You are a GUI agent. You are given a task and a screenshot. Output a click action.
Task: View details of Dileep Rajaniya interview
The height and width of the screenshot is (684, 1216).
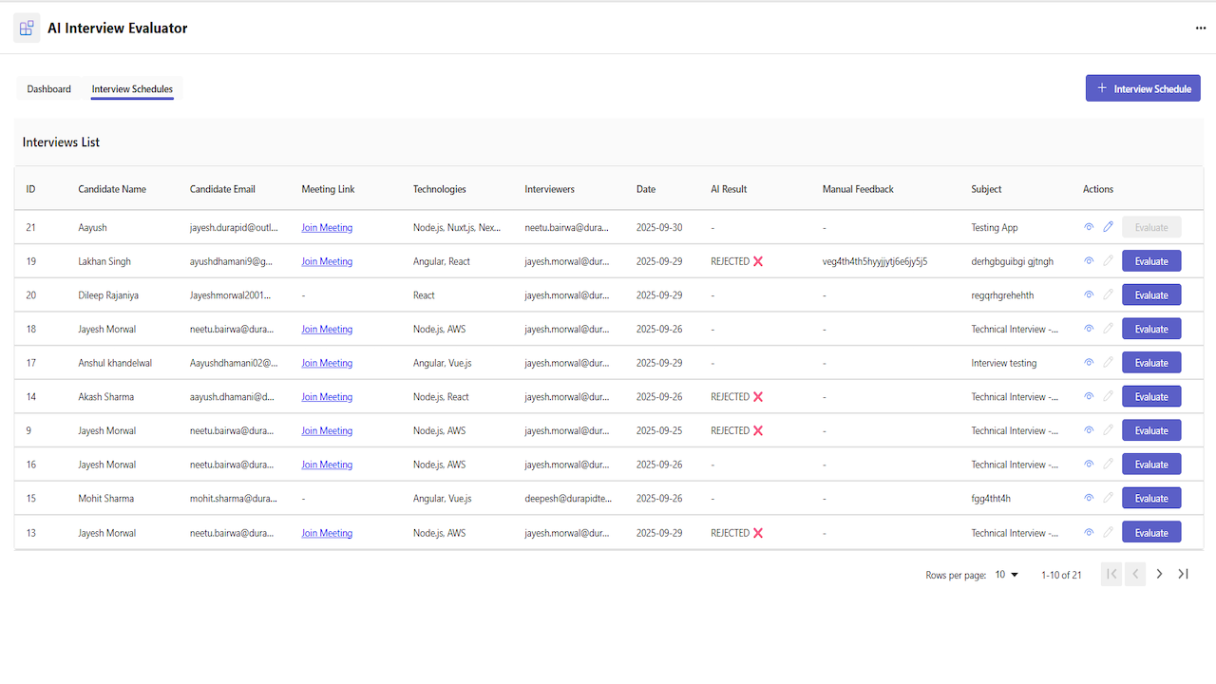coord(1089,295)
